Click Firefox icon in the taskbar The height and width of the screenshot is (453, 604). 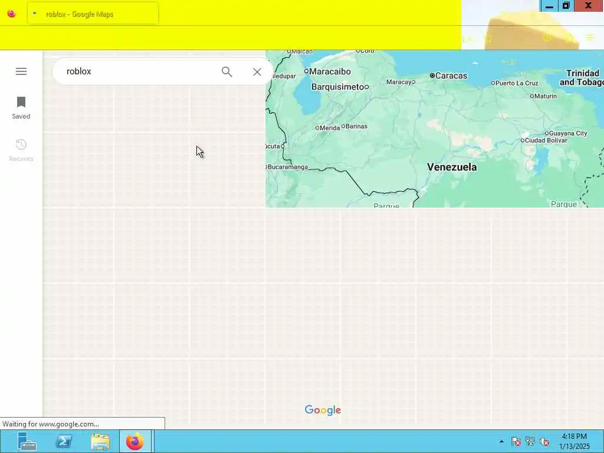[135, 441]
